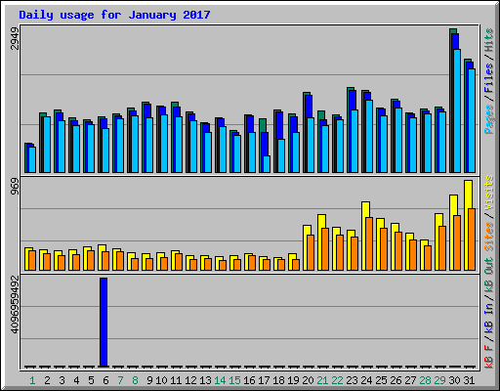Click the 'Sites' legend text
Screen dimensions: 500x391
(488, 237)
